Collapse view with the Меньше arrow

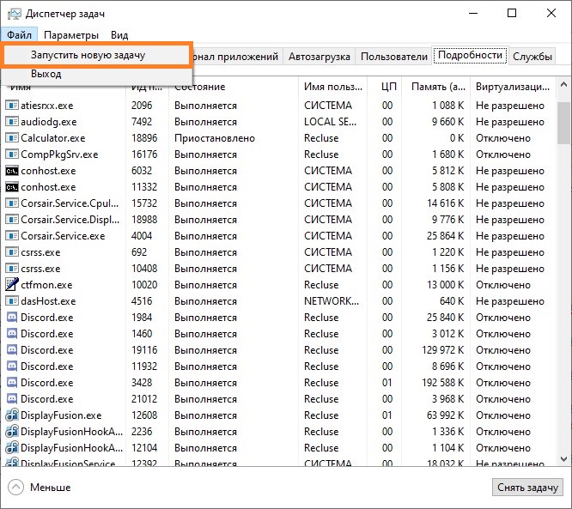tap(15, 488)
